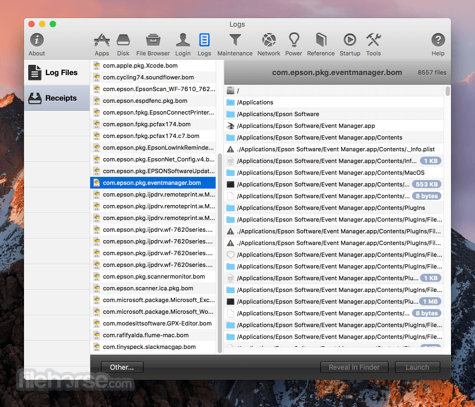Select /Applications/Epson Software row

point(334,115)
